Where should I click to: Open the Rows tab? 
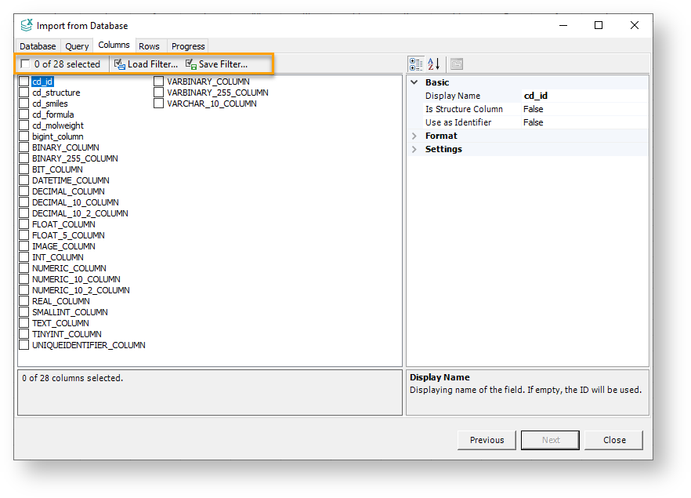(x=150, y=45)
